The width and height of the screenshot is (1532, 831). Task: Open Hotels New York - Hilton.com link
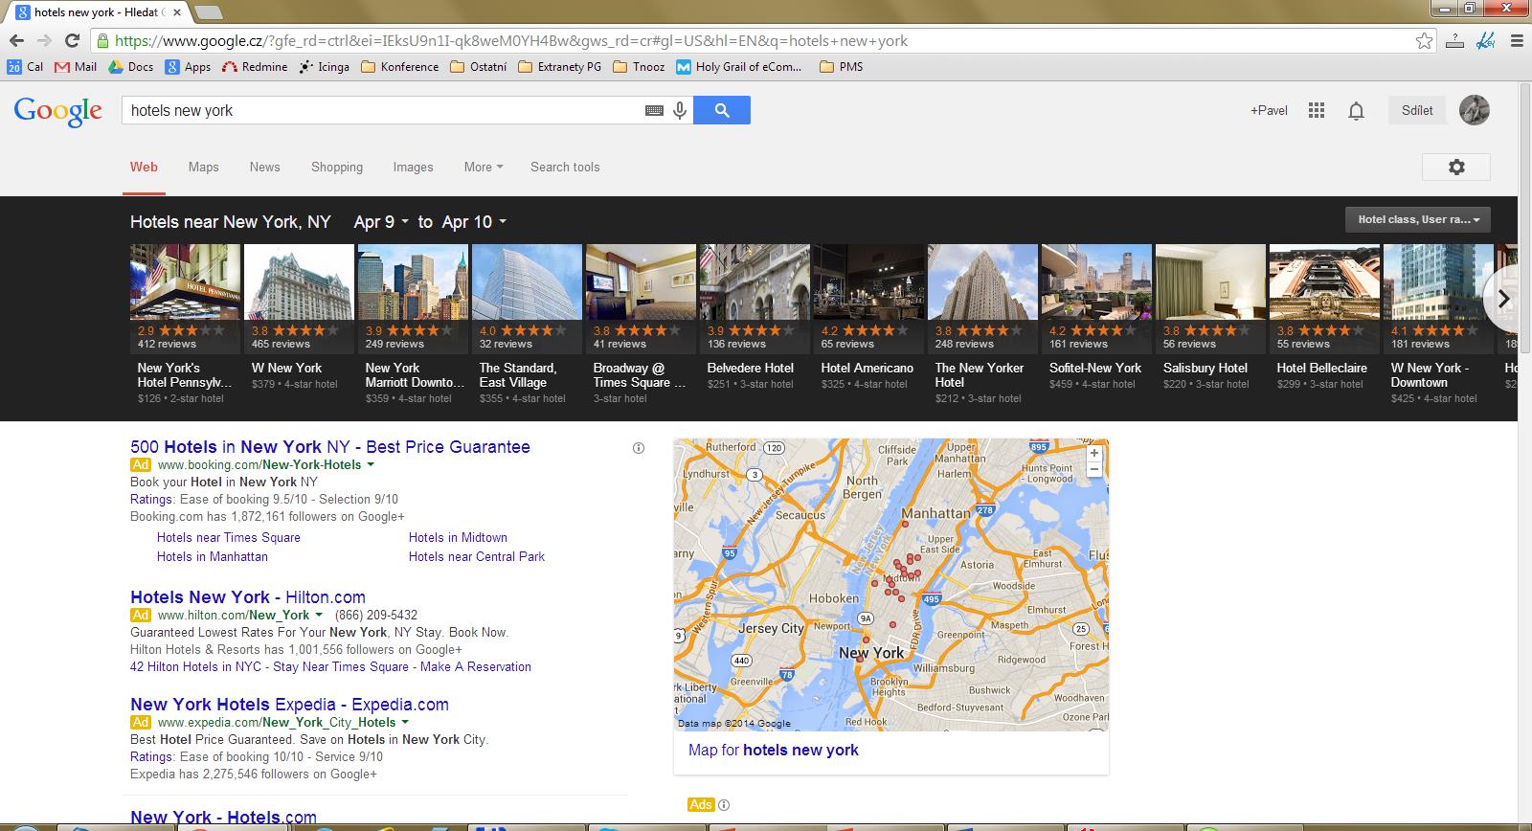[248, 596]
